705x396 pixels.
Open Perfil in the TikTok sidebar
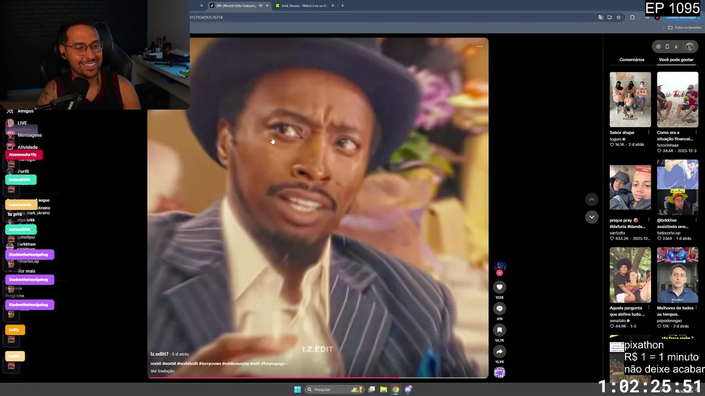coord(23,172)
